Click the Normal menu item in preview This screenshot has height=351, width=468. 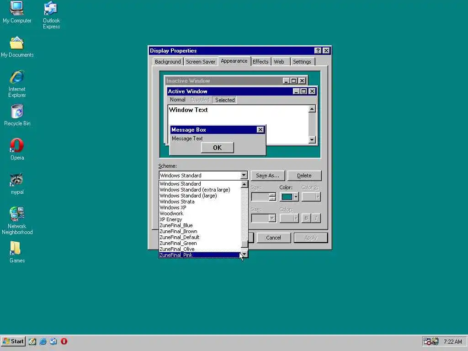pyautogui.click(x=178, y=100)
